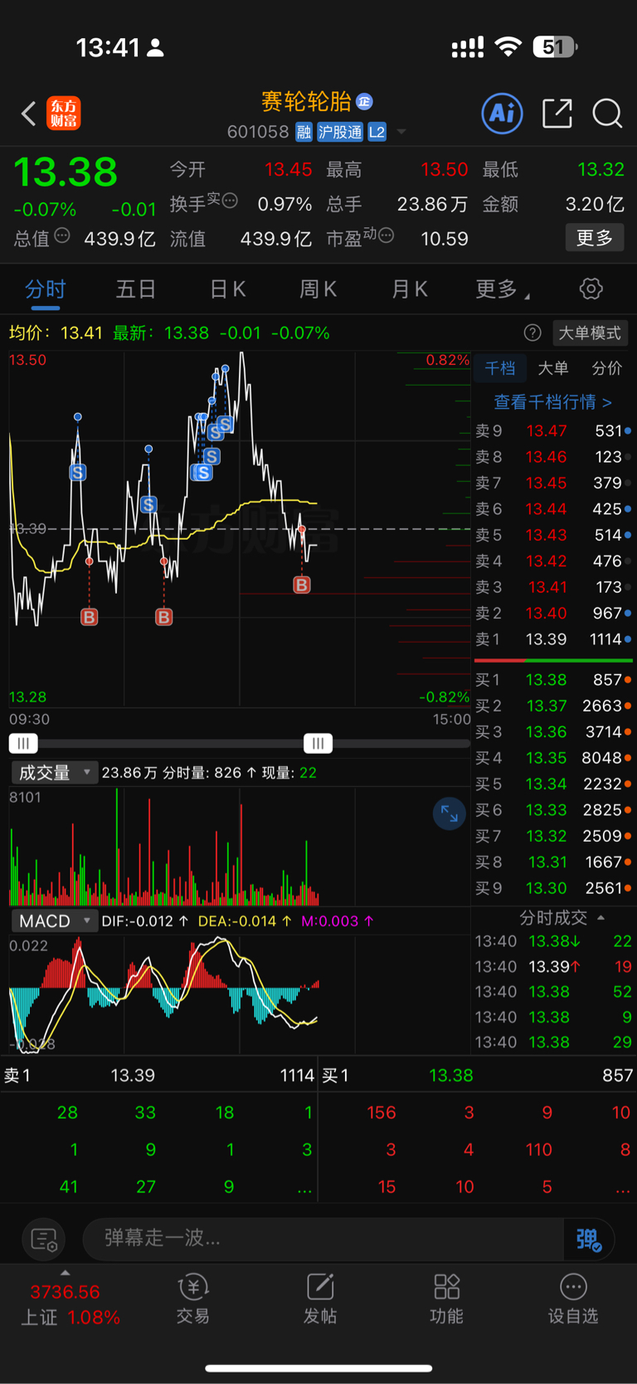Tap the 卖1 13.39 order row

point(553,639)
